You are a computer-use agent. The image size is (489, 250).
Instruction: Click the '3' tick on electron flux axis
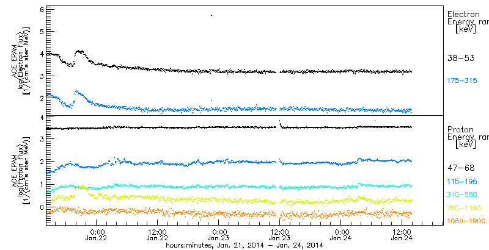coord(43,76)
